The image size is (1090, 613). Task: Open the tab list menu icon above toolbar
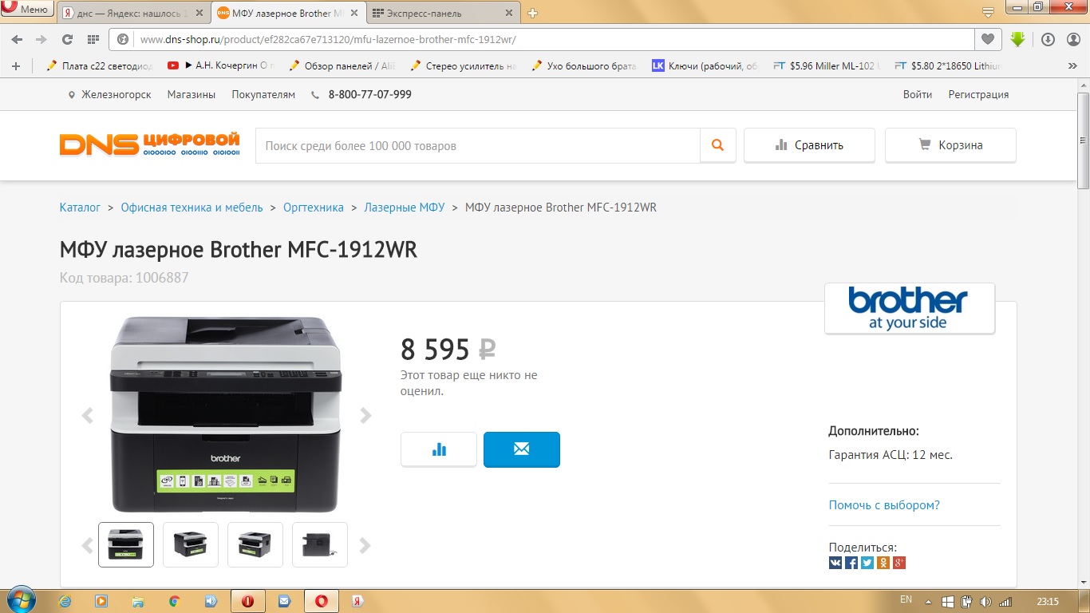click(988, 12)
